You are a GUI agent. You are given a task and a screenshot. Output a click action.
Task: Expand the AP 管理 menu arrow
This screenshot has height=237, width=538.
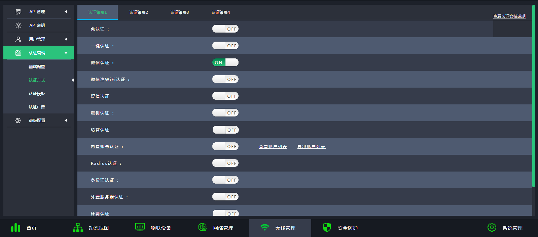tap(66, 12)
